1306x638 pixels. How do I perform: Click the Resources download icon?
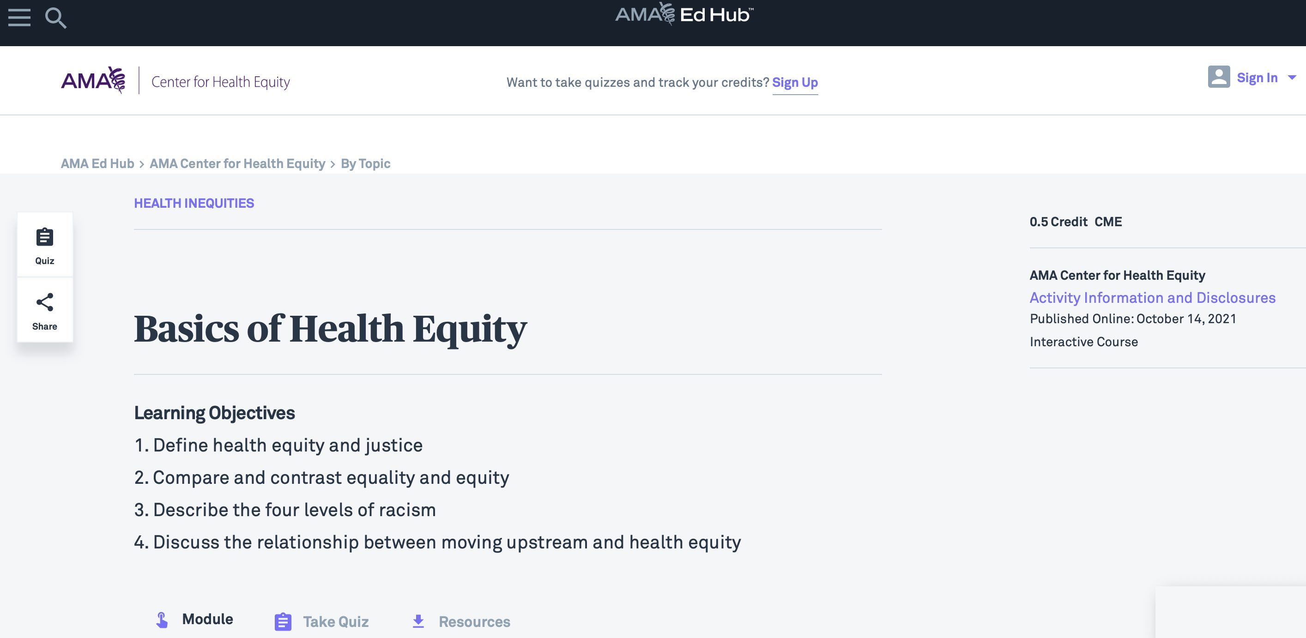tap(418, 621)
